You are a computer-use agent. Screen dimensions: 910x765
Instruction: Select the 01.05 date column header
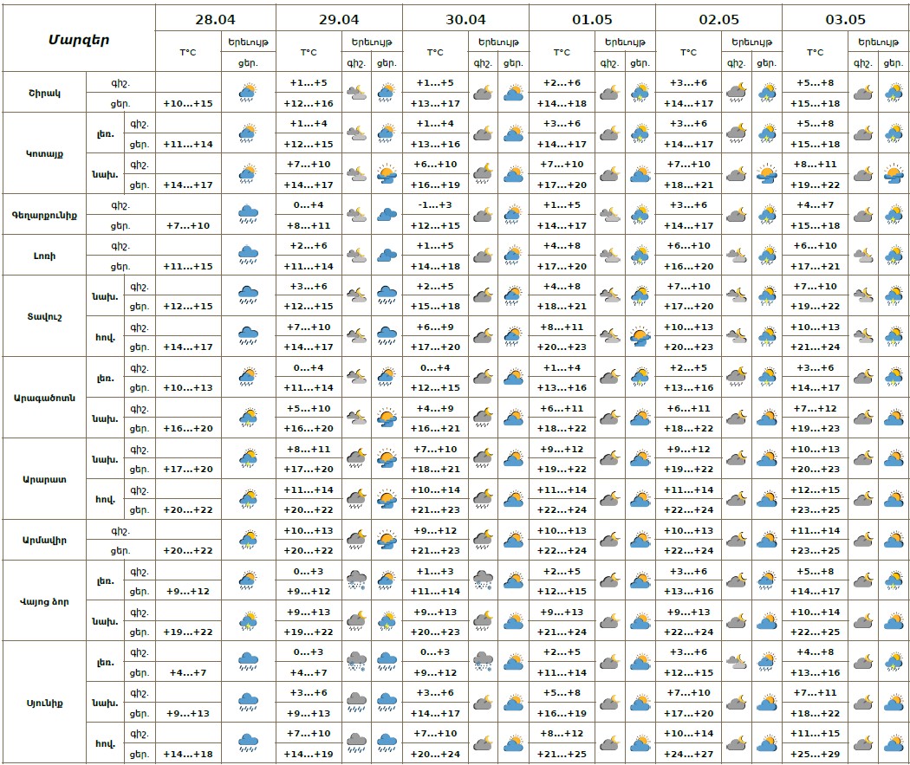tap(592, 17)
